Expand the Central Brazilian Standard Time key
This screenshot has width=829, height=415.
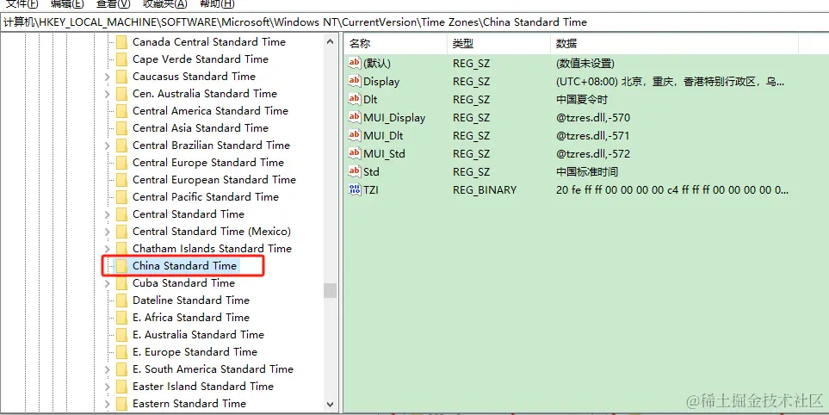coord(108,146)
